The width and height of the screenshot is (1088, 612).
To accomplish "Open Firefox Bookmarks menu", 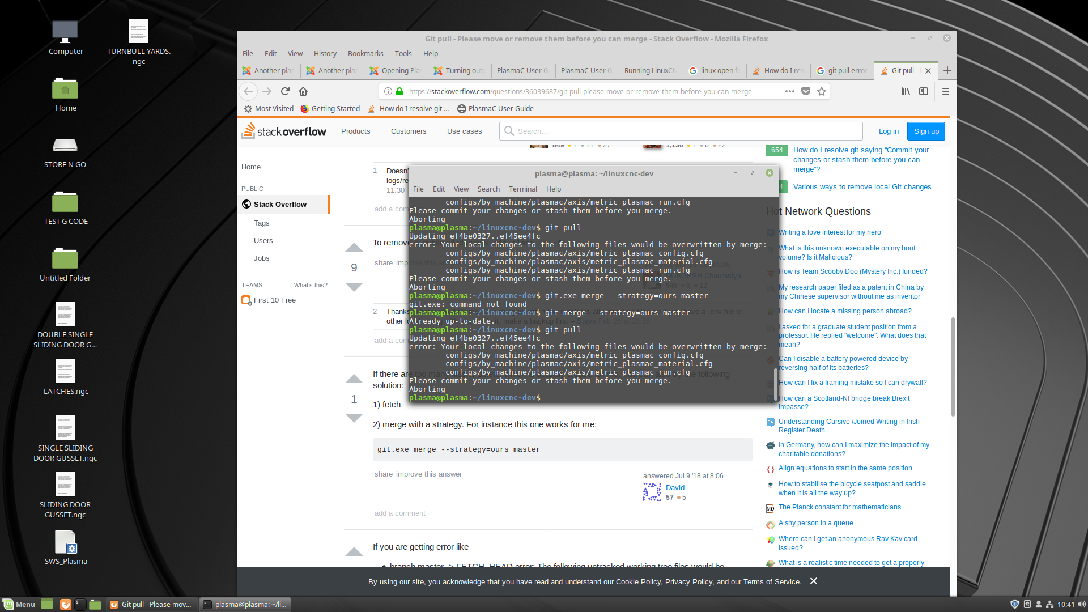I will coord(365,53).
